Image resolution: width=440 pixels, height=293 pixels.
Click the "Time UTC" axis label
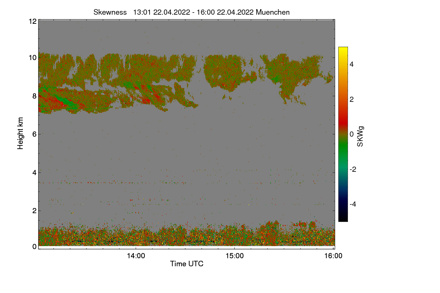tap(187, 264)
